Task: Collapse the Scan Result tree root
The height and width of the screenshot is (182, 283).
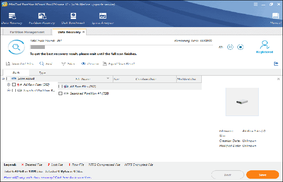Action: coord(4,78)
